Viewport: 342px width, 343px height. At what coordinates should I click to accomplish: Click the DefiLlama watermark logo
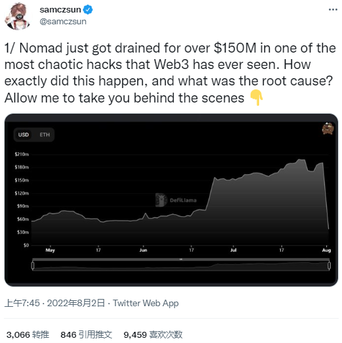click(176, 200)
